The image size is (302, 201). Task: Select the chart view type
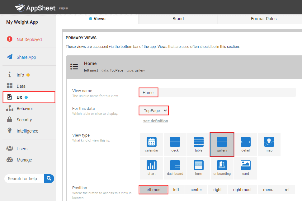(x=152, y=168)
